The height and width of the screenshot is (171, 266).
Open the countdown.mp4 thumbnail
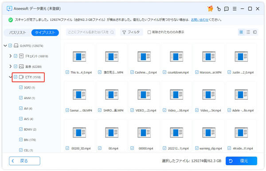pyautogui.click(x=176, y=56)
